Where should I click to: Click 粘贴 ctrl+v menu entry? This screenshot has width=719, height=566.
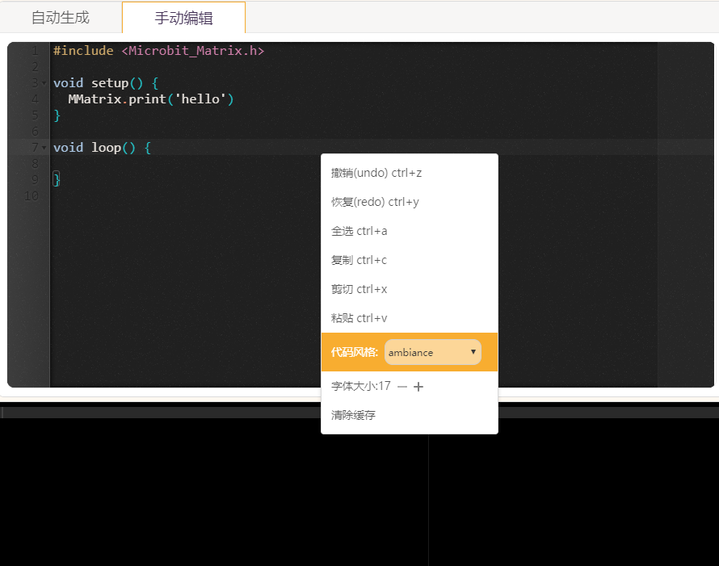coord(409,318)
